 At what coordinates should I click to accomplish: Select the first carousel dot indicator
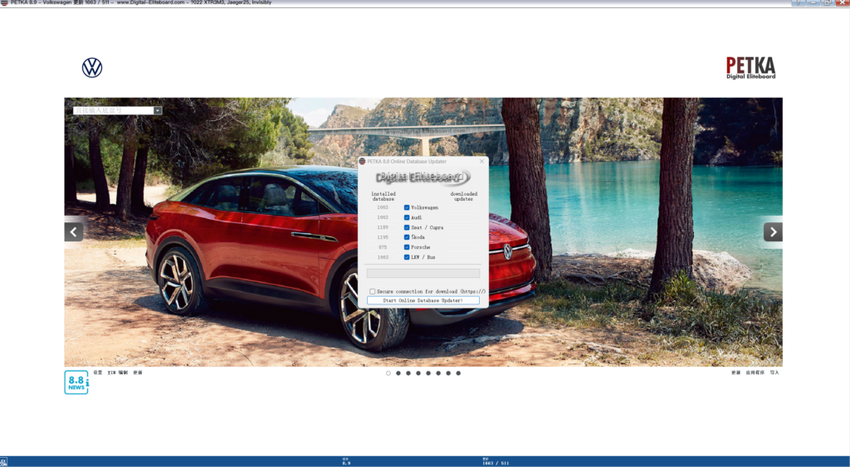click(388, 373)
